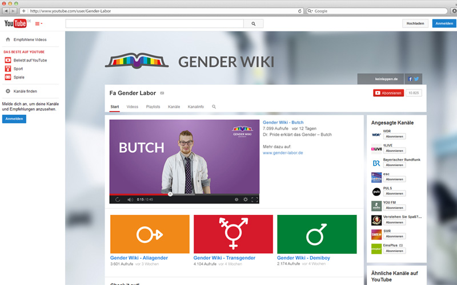Switch to the Playlists tab
The image size is (457, 285).
153,107
